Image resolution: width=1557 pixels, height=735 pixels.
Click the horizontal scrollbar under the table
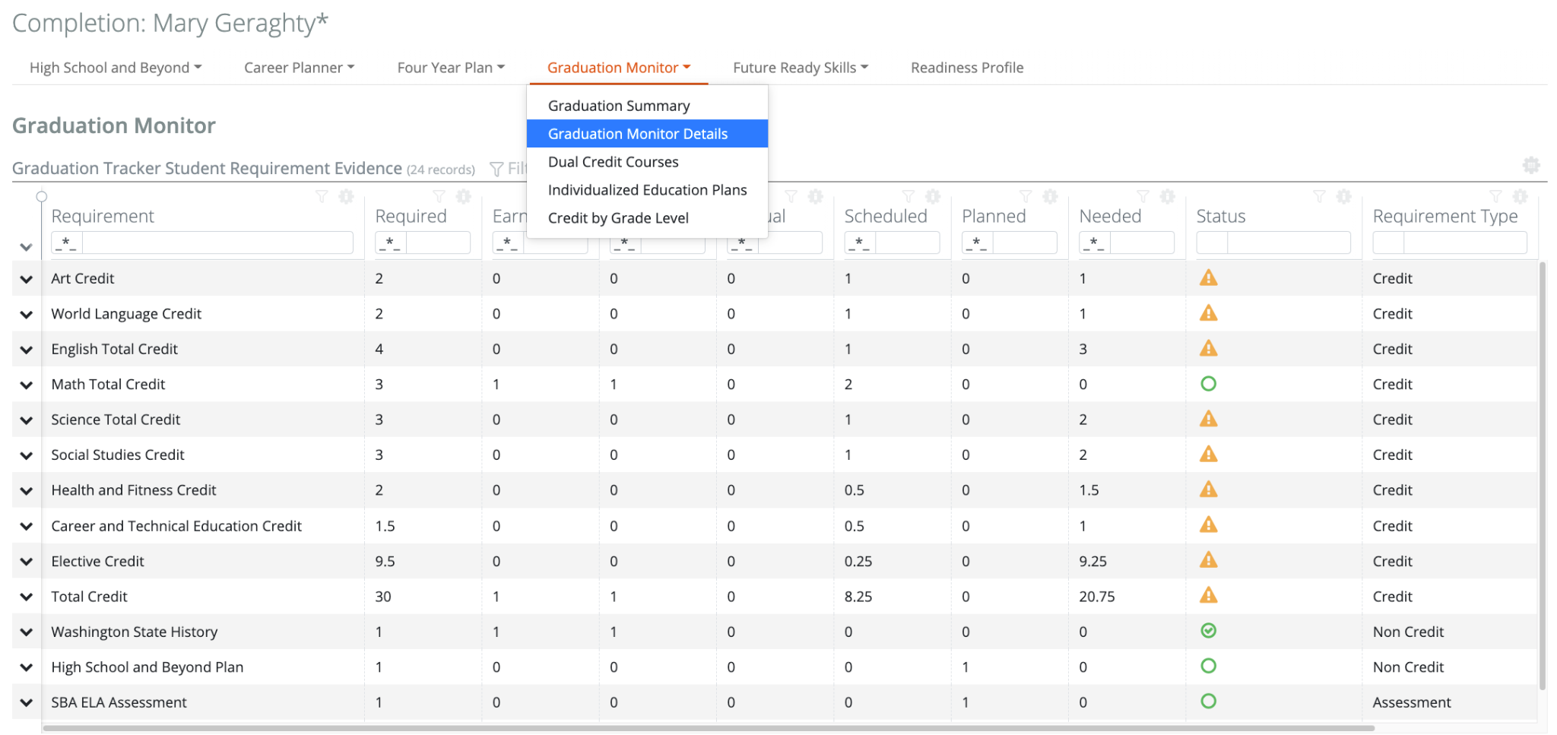click(x=708, y=728)
